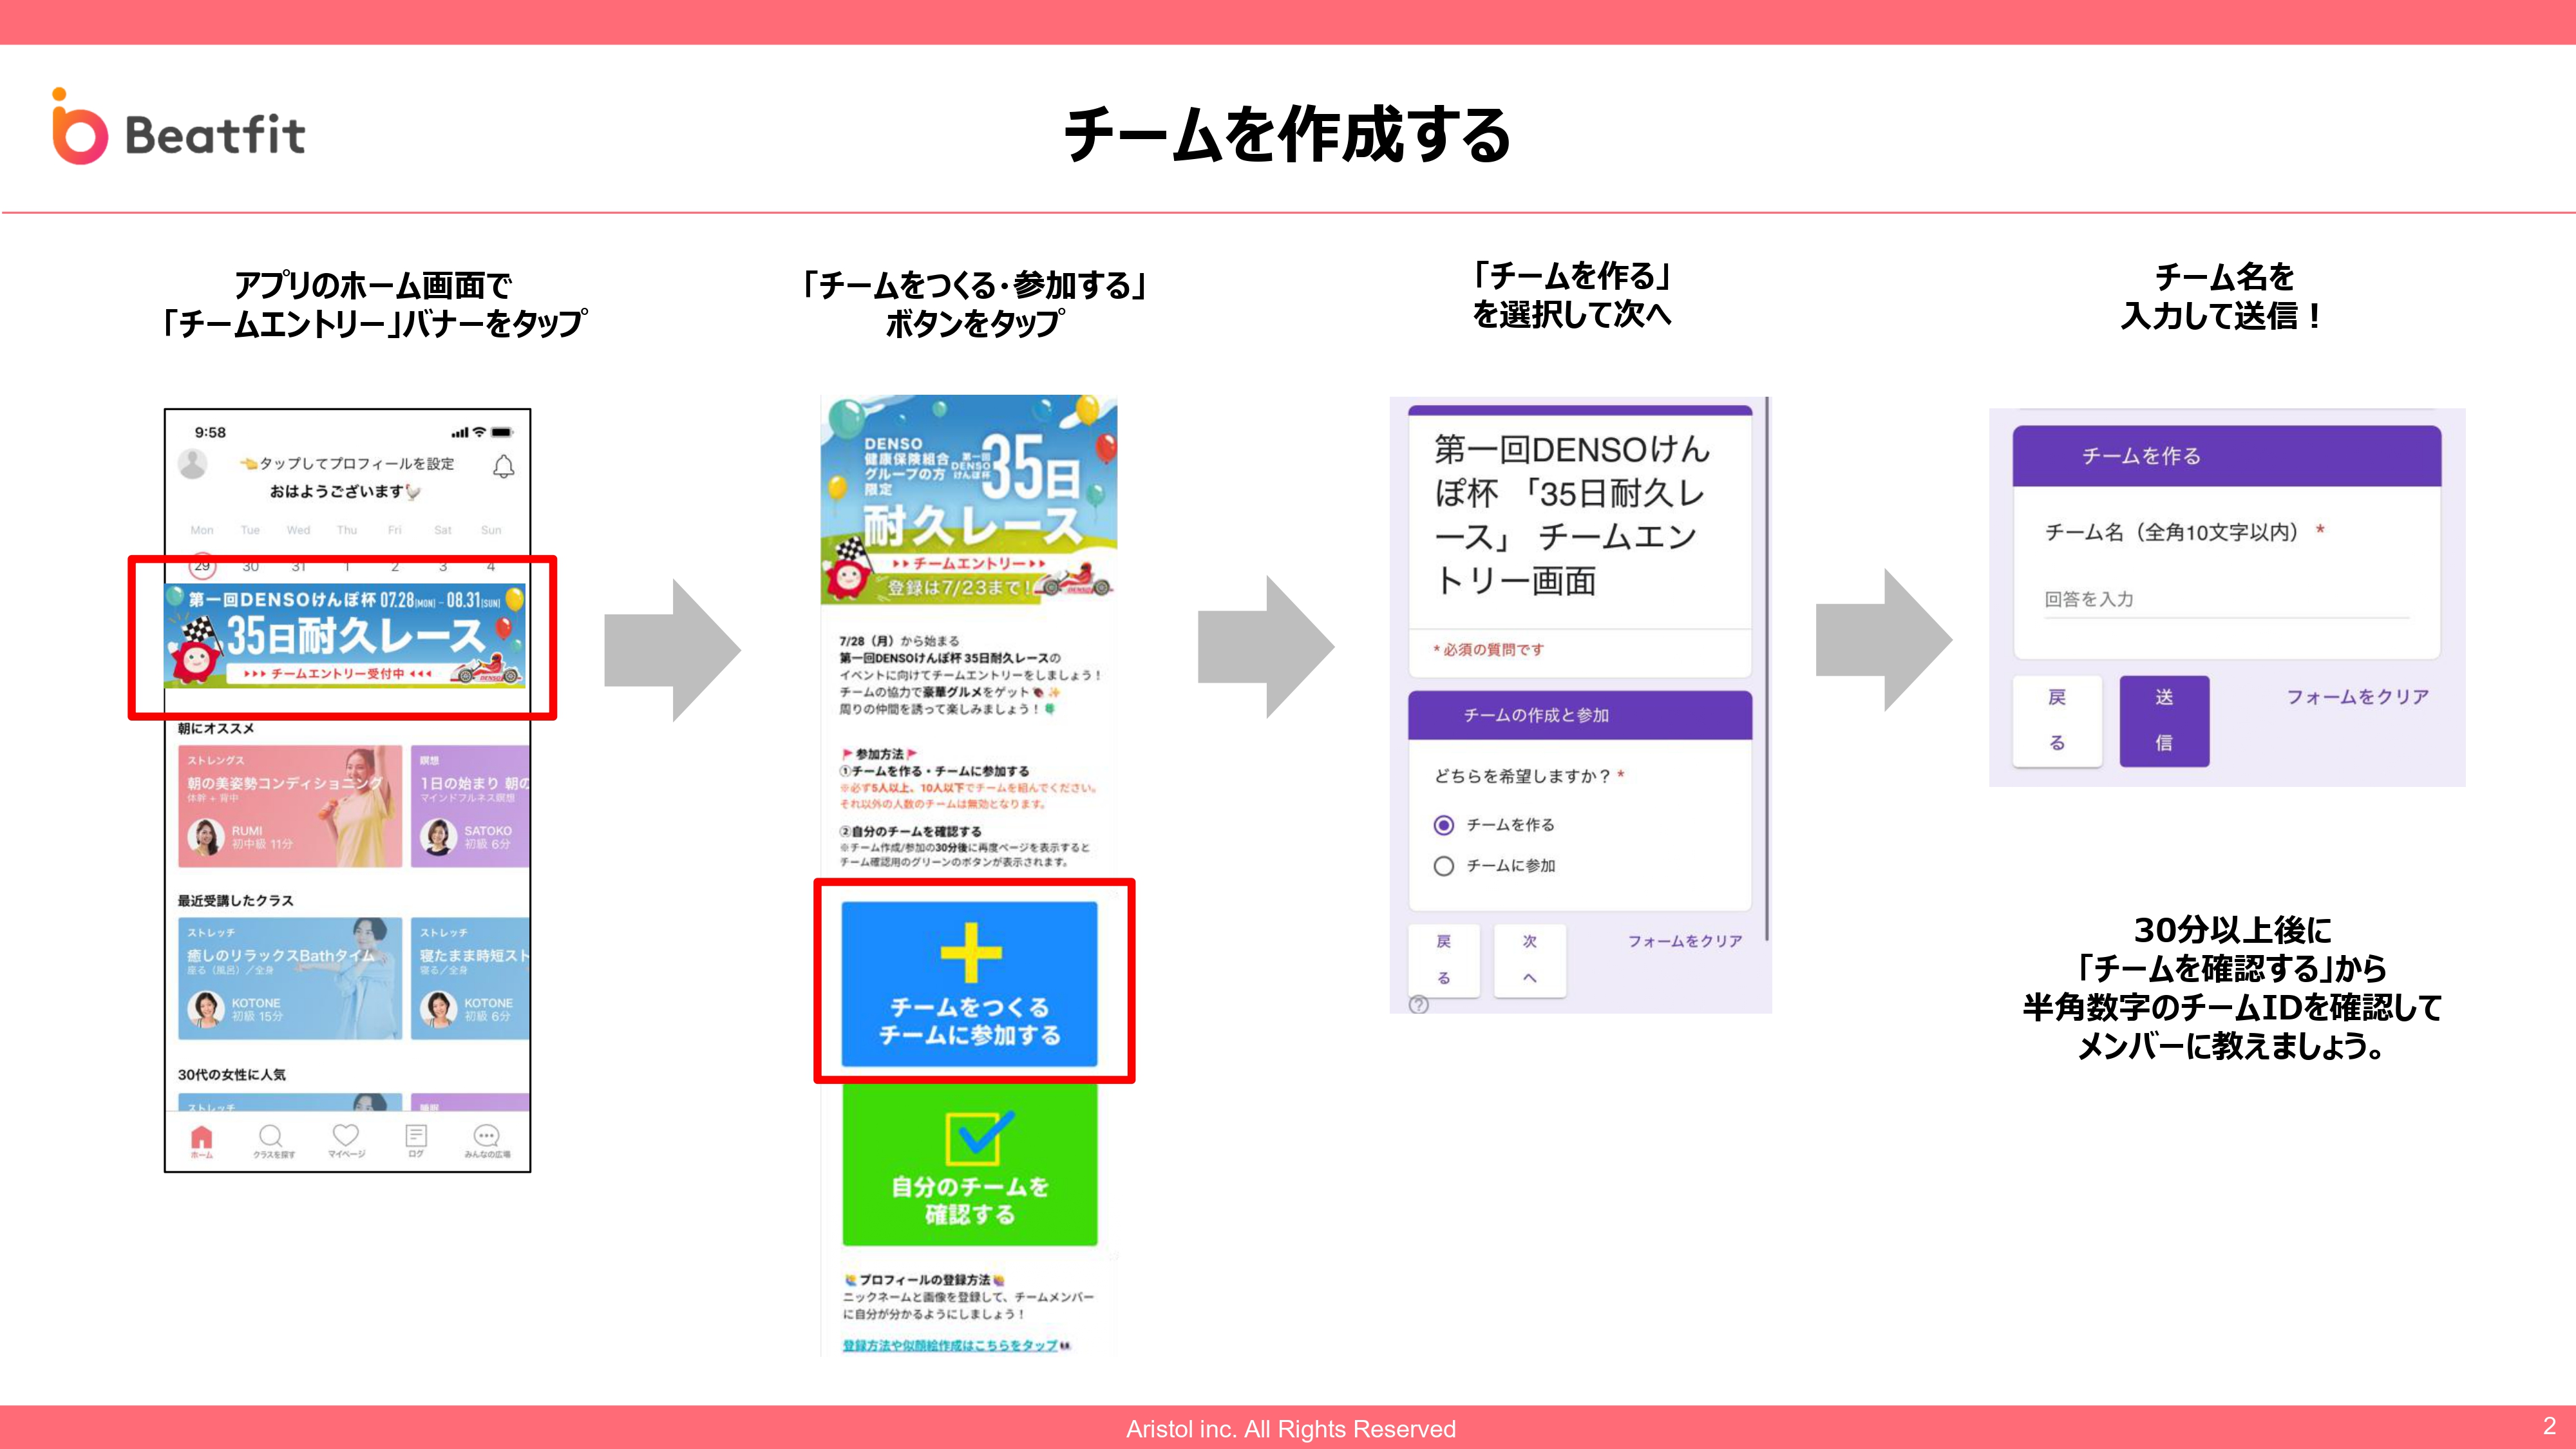Viewport: 2576px width, 1449px height.
Task: Tap the 登録方法や似顔絵作成 link
Action: pos(949,1346)
